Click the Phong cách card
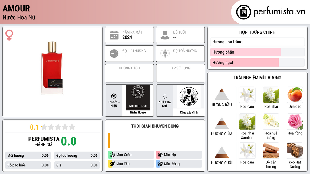Image resolution: width=310 pixels, height=174 pixels. click(x=130, y=73)
